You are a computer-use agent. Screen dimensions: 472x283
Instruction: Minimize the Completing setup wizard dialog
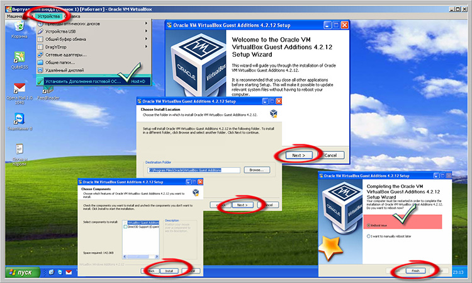[x=437, y=176]
